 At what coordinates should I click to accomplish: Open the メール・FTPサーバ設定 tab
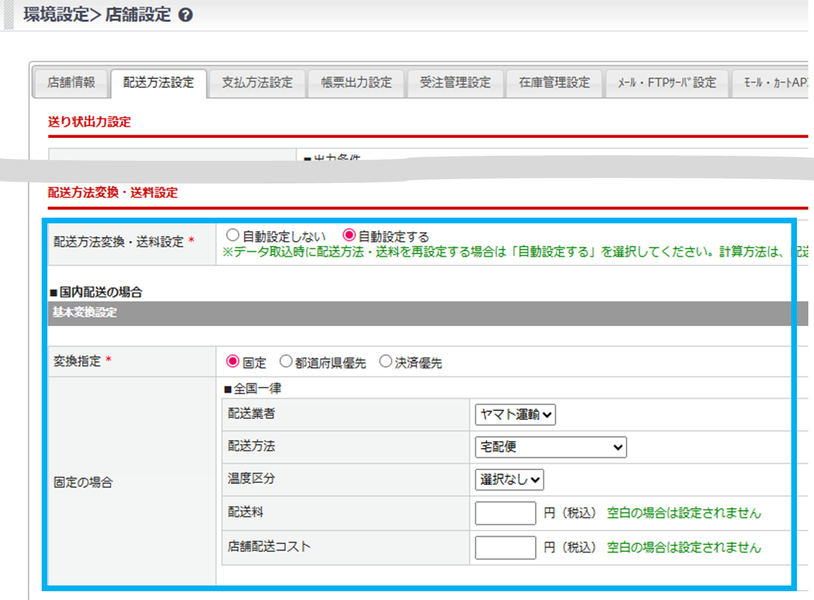pyautogui.click(x=666, y=83)
